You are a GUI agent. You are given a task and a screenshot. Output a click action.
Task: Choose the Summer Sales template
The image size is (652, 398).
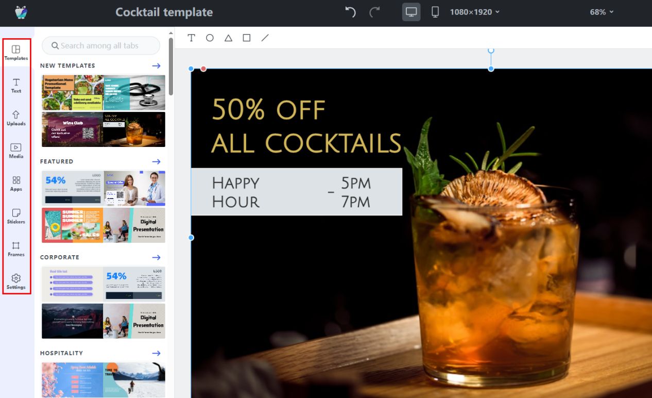(x=72, y=225)
